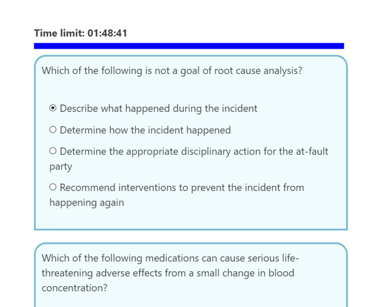Select the "Describe what happened during the incident" radio button

(53, 108)
